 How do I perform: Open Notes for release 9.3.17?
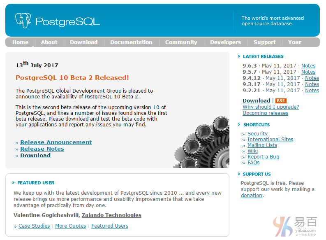[x=312, y=84]
